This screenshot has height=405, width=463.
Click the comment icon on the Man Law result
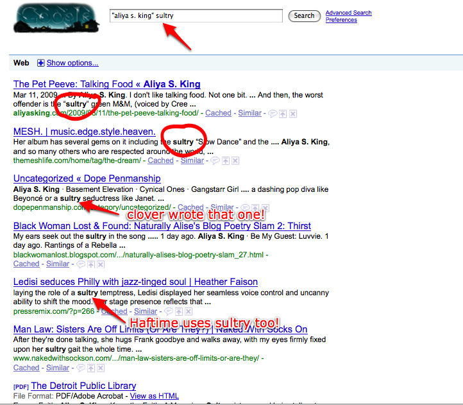(x=81, y=368)
